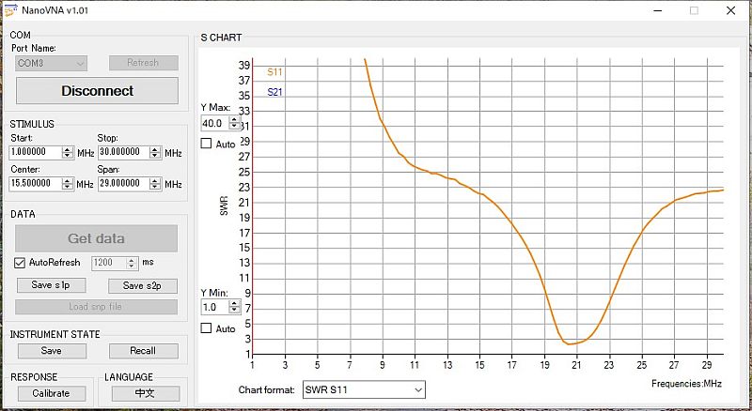
Task: Open the COM3 port name dropdown
Action: click(x=52, y=63)
